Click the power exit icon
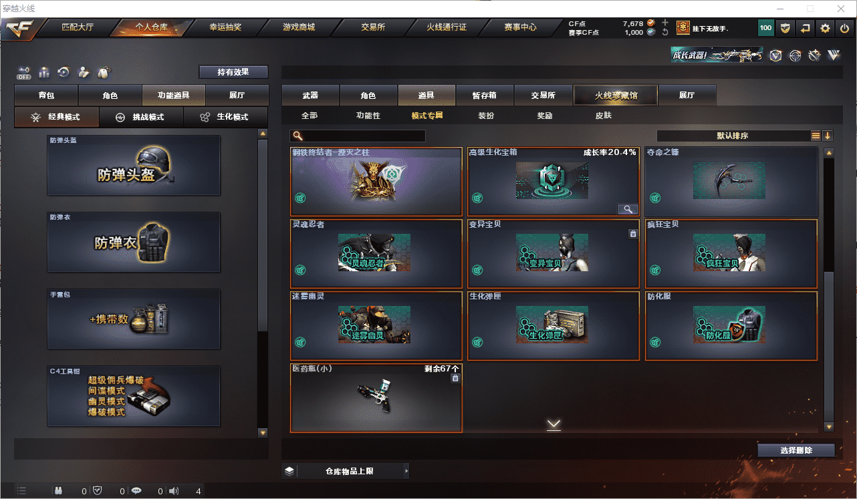Screen dimensions: 857x499 (845, 28)
